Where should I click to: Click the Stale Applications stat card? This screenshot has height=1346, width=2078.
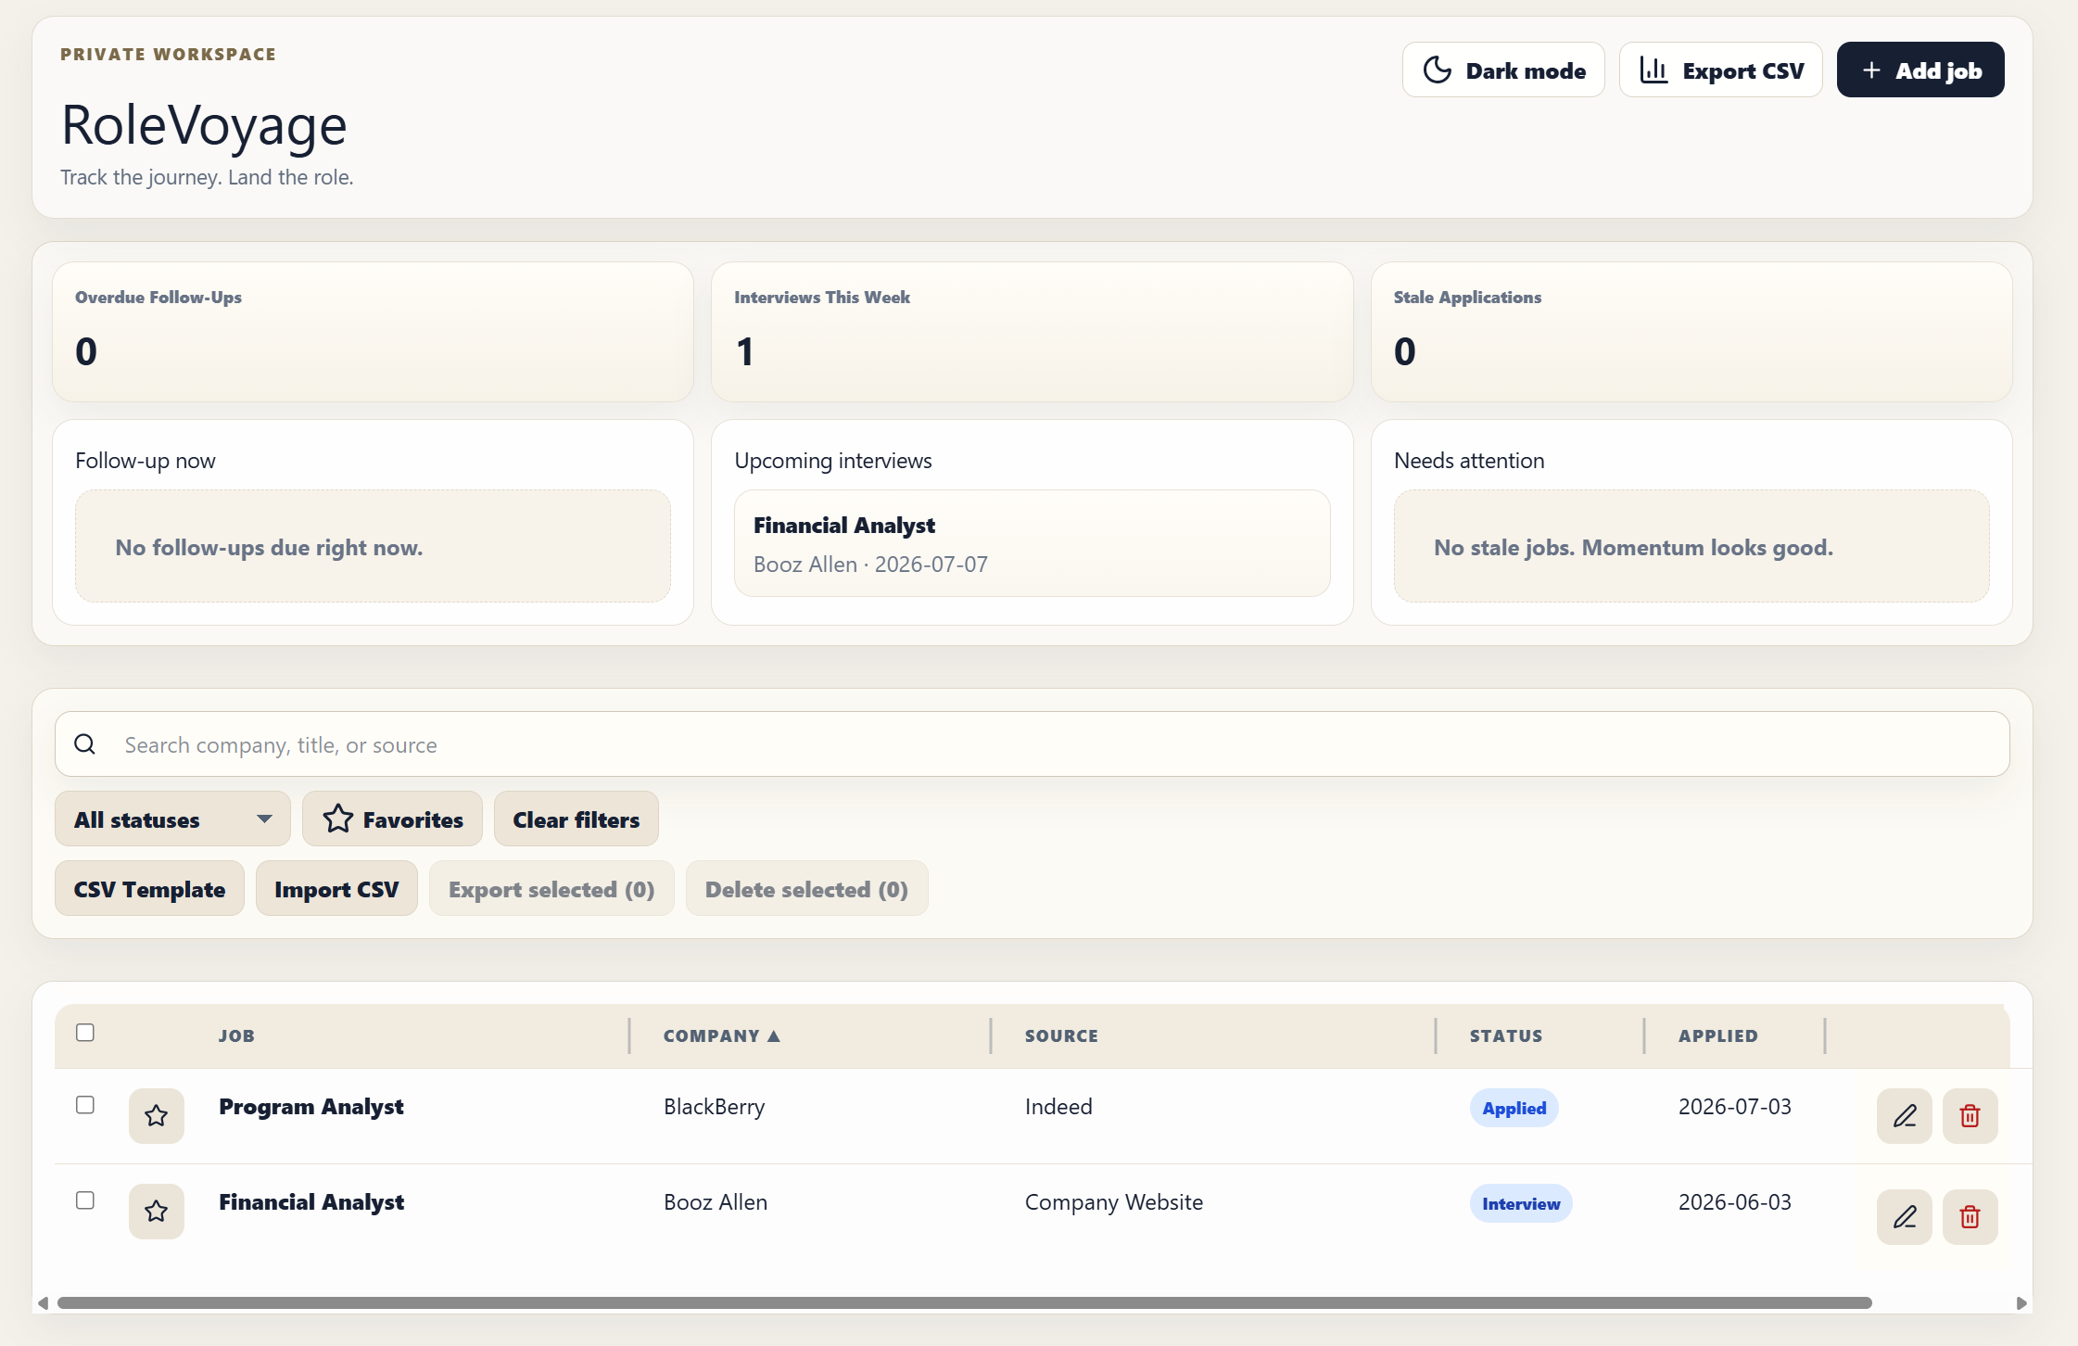pyautogui.click(x=1692, y=332)
